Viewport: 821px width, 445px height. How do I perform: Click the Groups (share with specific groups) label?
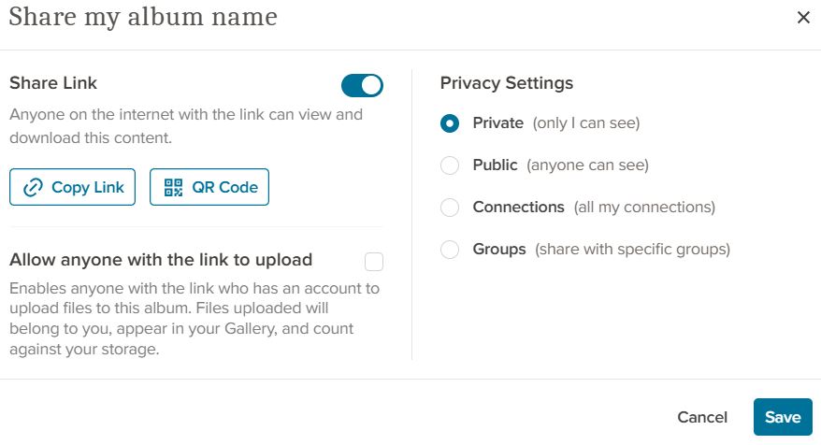(601, 250)
